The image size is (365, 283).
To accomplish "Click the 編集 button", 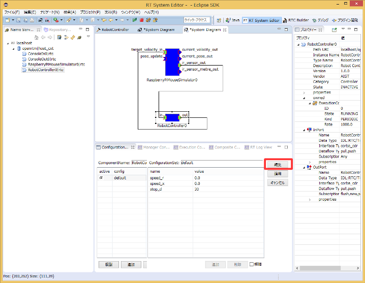I will 278,165.
